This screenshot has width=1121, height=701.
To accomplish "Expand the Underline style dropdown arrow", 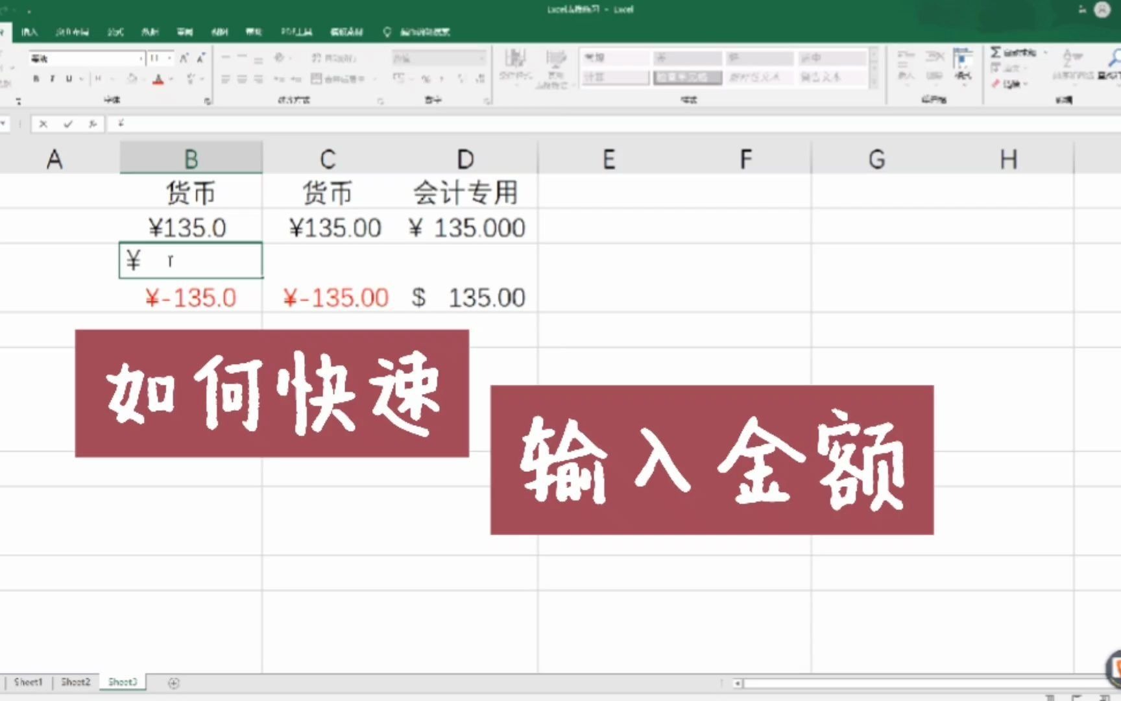I will (81, 79).
